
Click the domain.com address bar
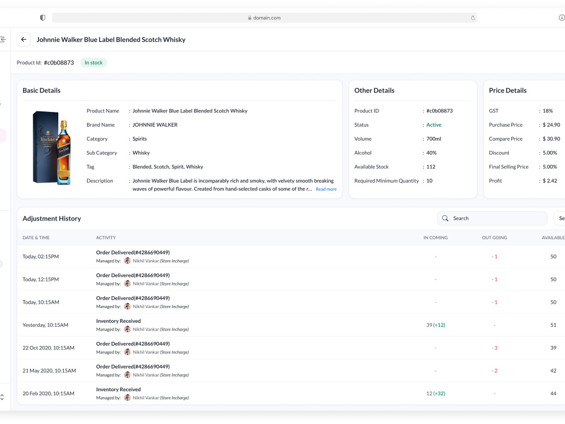click(264, 18)
